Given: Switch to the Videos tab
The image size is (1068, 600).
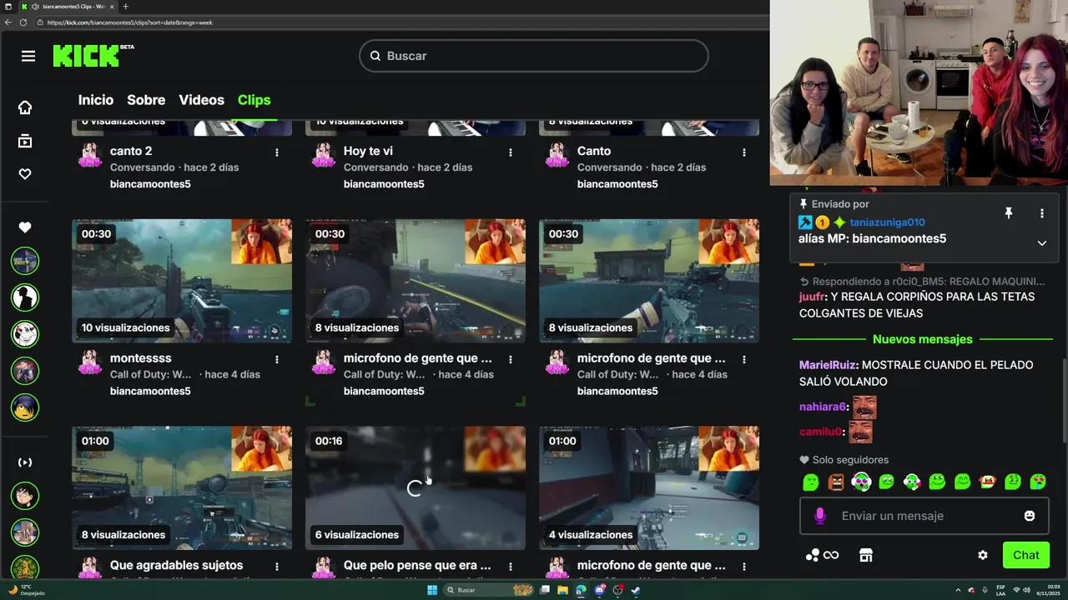Looking at the screenshot, I should [x=201, y=100].
